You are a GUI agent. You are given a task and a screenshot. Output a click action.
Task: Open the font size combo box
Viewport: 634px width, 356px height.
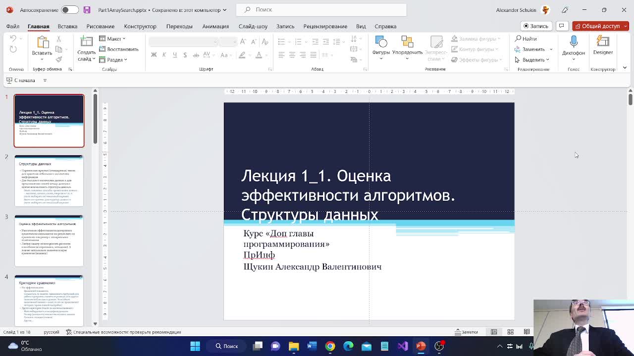coord(228,42)
